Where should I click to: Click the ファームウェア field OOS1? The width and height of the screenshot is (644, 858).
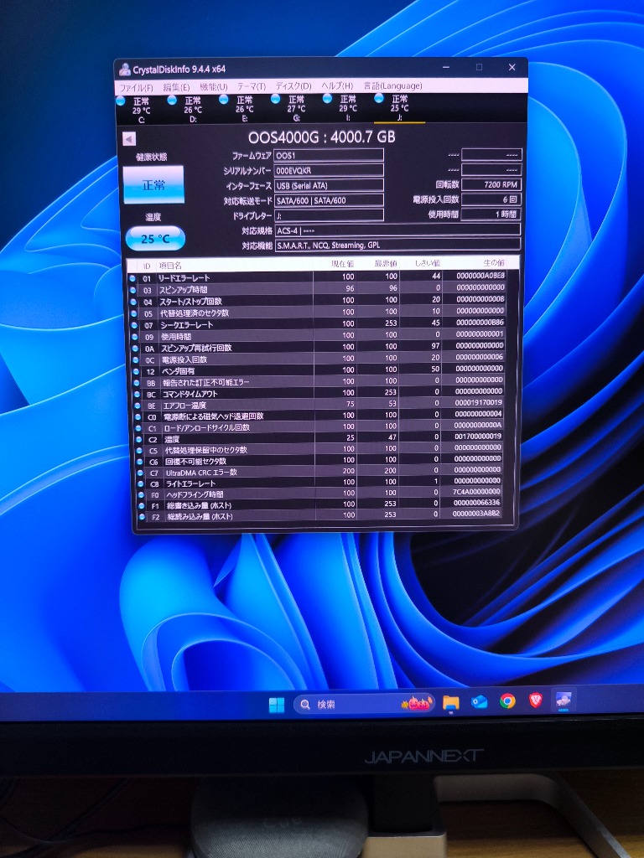click(329, 155)
